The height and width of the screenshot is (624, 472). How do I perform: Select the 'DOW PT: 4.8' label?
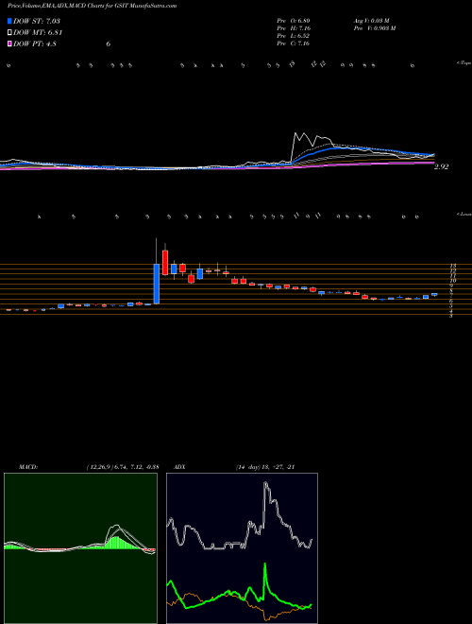[x=35, y=43]
